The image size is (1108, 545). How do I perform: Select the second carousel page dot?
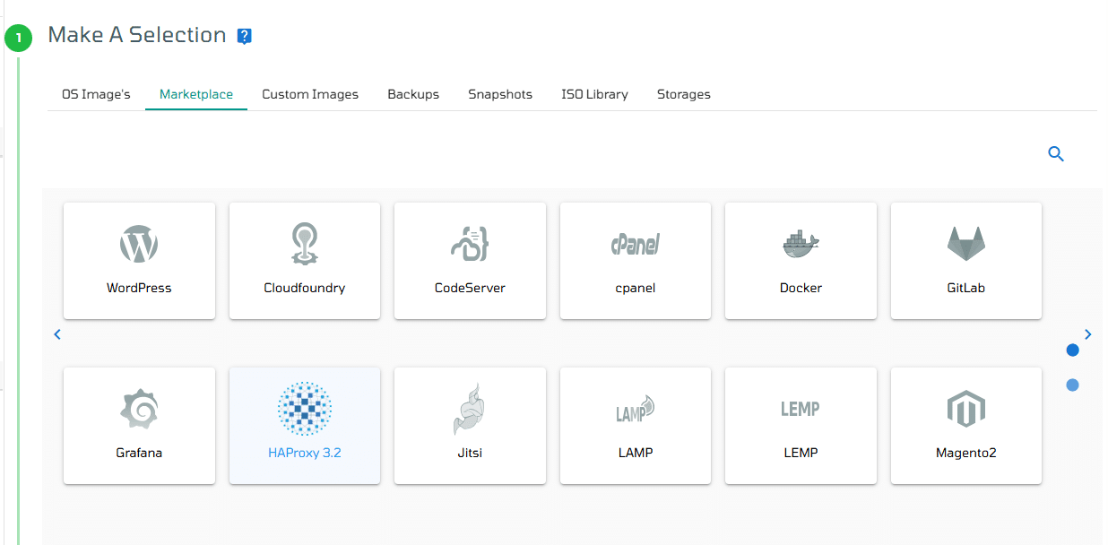pyautogui.click(x=1072, y=385)
